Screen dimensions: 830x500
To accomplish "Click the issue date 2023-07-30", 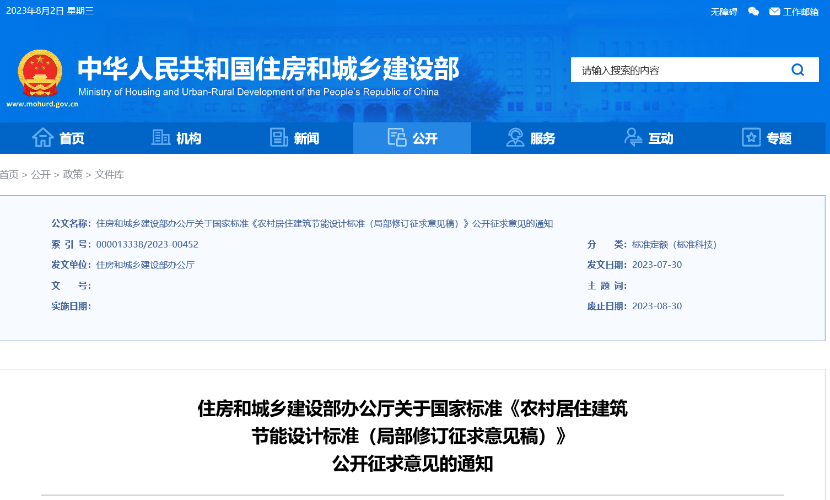I will [657, 265].
